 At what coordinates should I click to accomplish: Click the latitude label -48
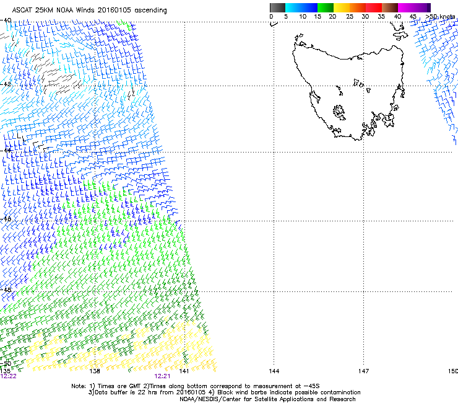click(x=6, y=290)
